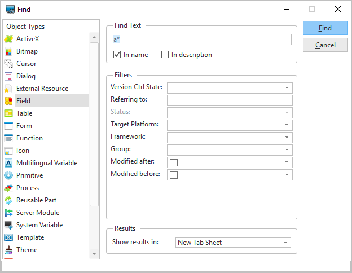Tick the Modified after checkbox
The height and width of the screenshot is (273, 352).
click(x=174, y=162)
